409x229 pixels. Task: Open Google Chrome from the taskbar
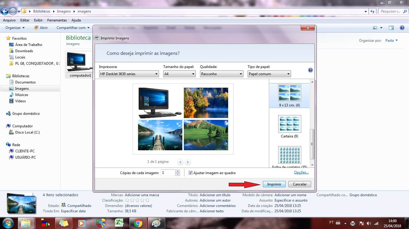tap(138, 223)
